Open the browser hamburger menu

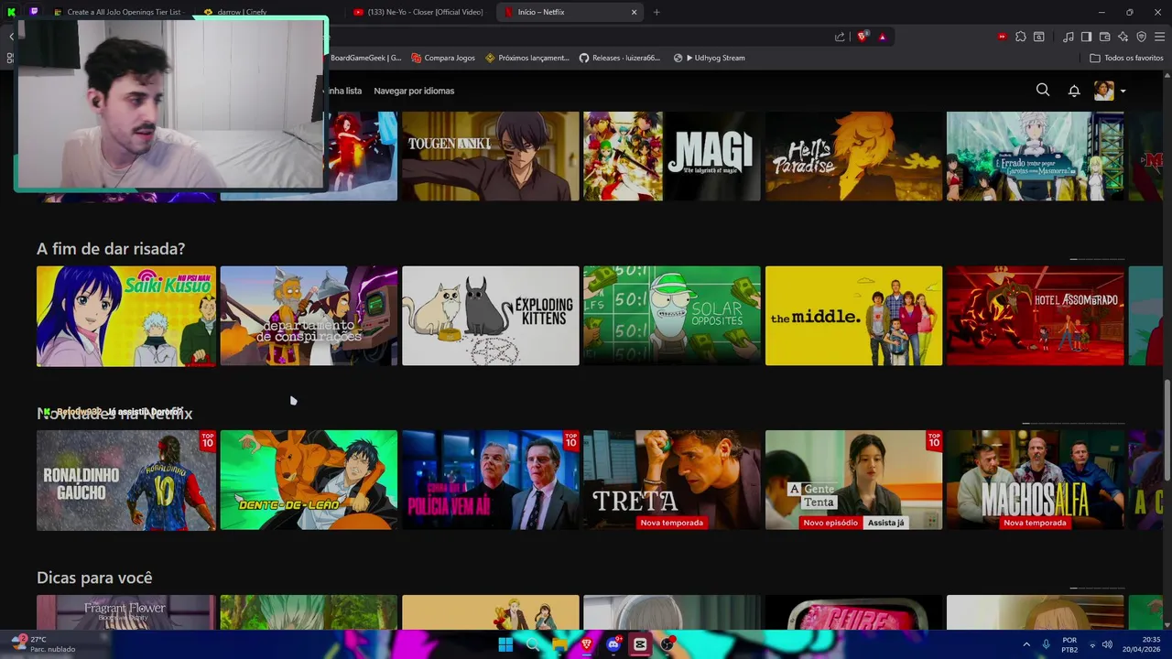coord(1159,37)
